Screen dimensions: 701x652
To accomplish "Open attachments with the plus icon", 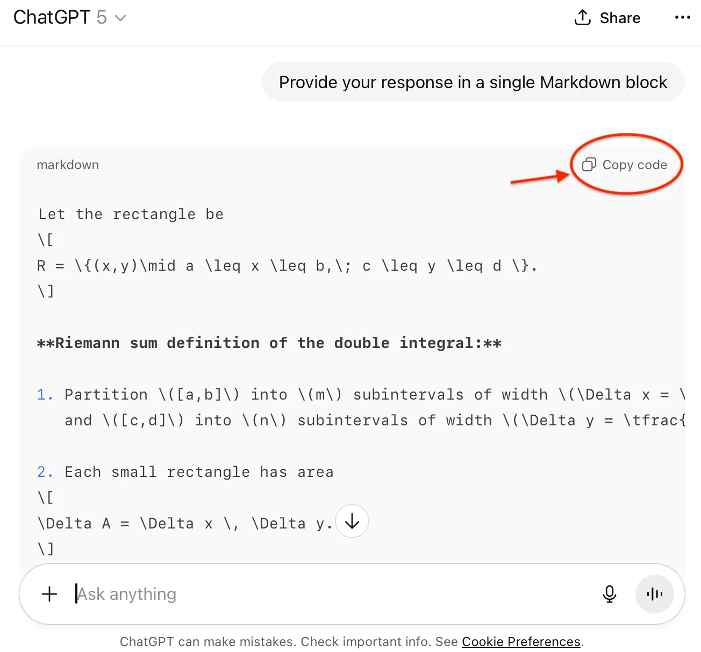I will point(49,594).
